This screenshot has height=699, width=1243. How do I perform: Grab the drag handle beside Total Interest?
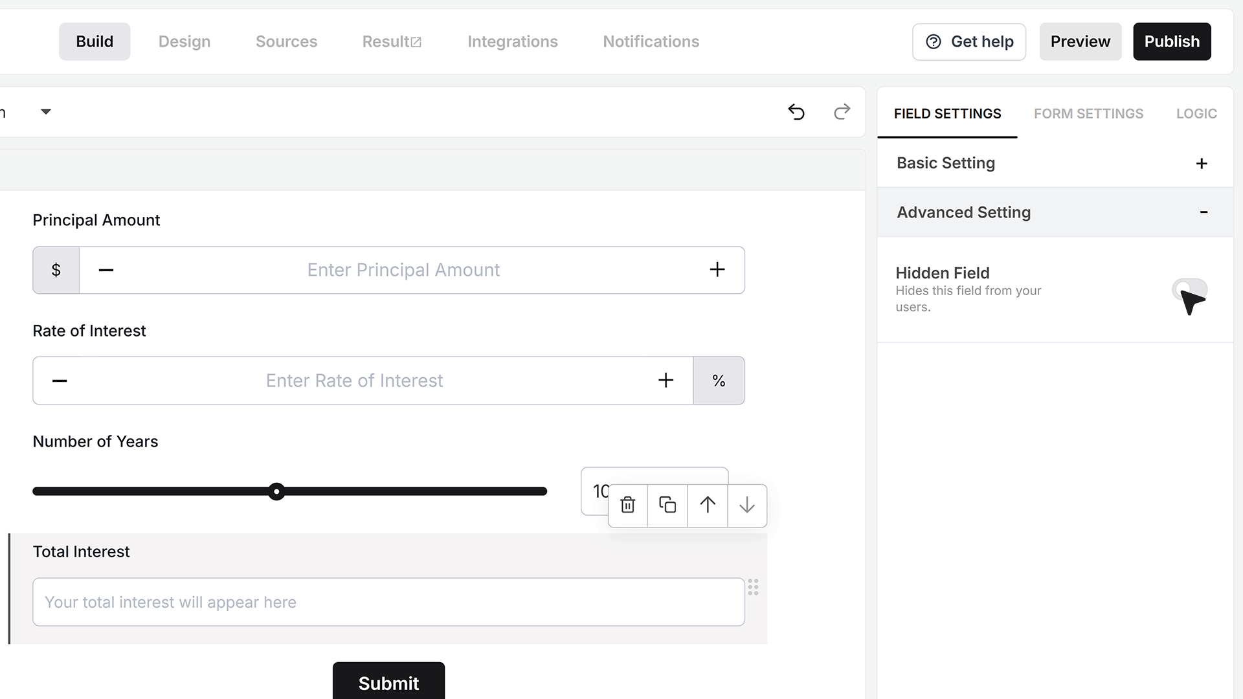pos(753,587)
